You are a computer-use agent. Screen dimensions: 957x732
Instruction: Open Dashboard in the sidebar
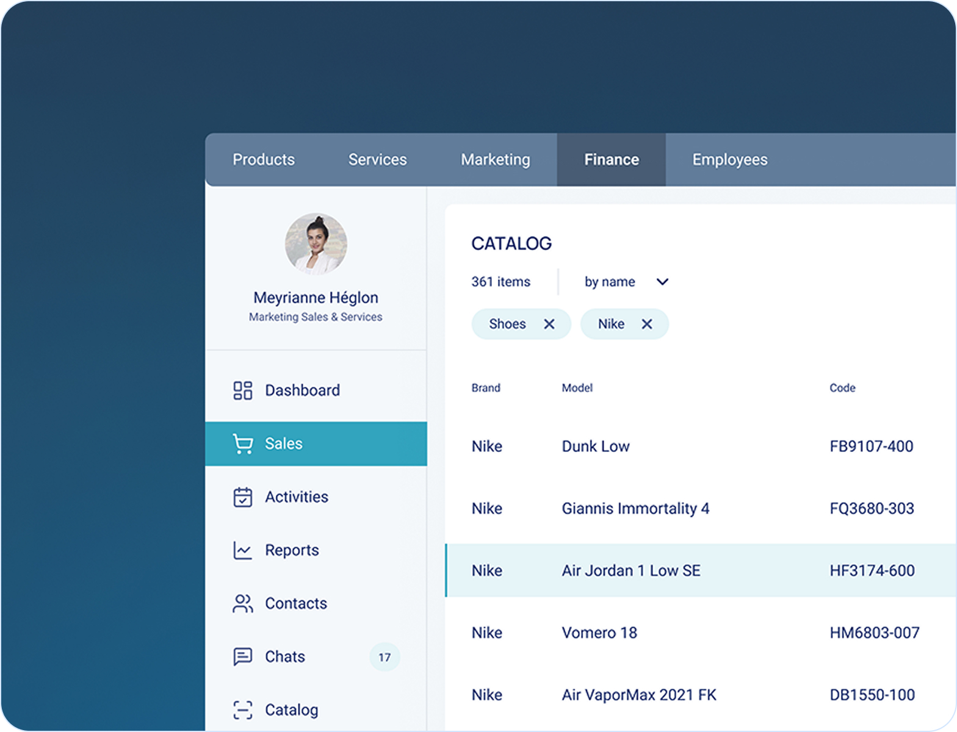click(316, 390)
